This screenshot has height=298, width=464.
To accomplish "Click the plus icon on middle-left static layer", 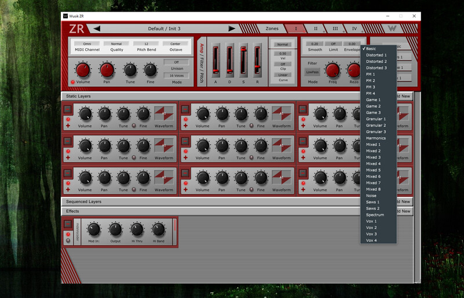I will click(68, 158).
